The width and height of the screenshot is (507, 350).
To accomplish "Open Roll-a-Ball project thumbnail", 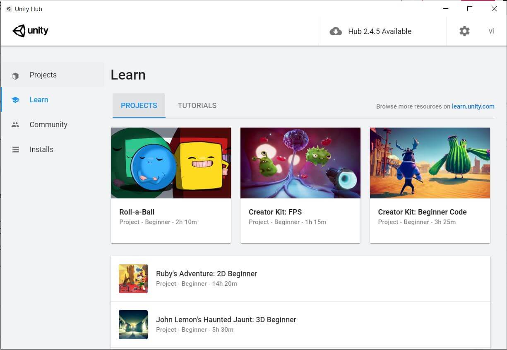I will coord(171,163).
